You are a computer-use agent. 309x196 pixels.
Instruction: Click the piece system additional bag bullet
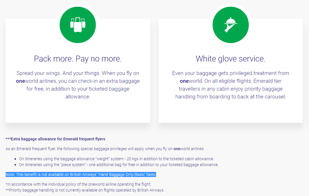click(x=119, y=165)
